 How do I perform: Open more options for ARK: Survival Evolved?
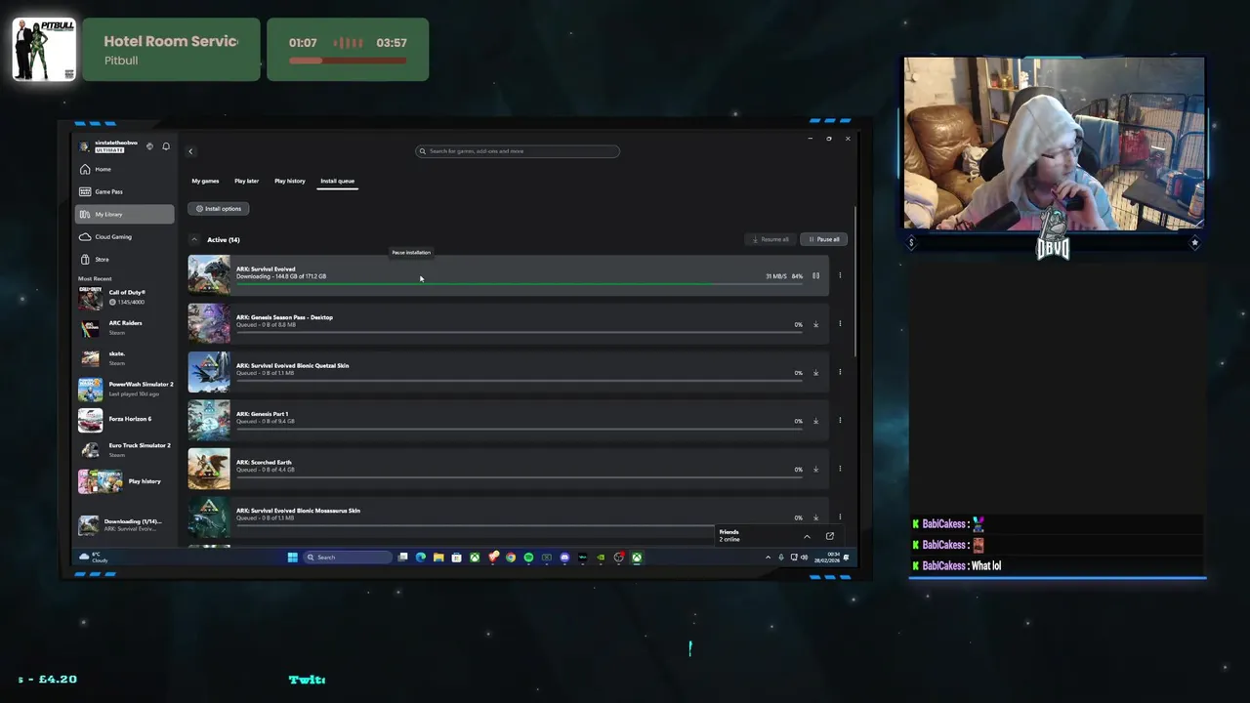[x=840, y=275]
